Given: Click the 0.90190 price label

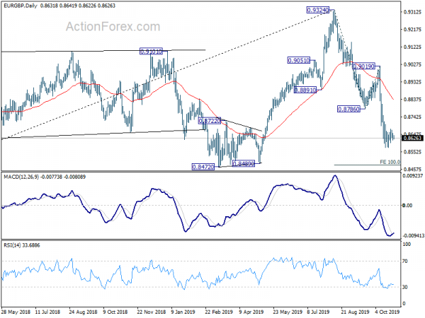Looking at the screenshot, I should 364,66.
